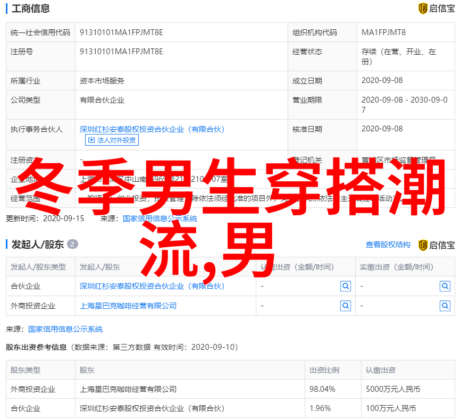This screenshot has height=420, width=461.
Task: Click 营业期限 date range value
Action: coord(404,105)
